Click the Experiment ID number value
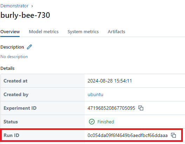This screenshot has height=144, width=185. [x=111, y=108]
